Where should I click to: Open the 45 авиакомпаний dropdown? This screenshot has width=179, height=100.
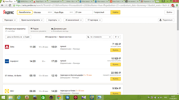point(73,20)
